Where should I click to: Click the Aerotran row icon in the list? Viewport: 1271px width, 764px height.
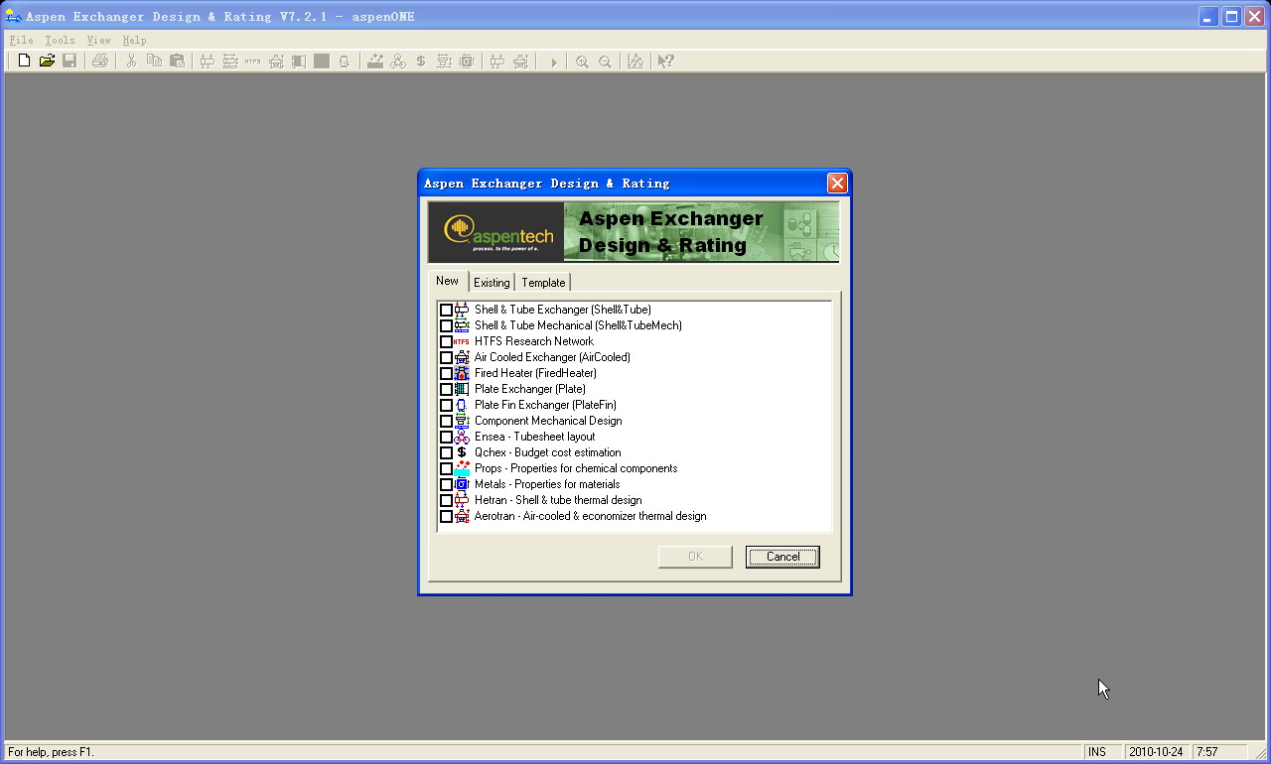pyautogui.click(x=462, y=516)
